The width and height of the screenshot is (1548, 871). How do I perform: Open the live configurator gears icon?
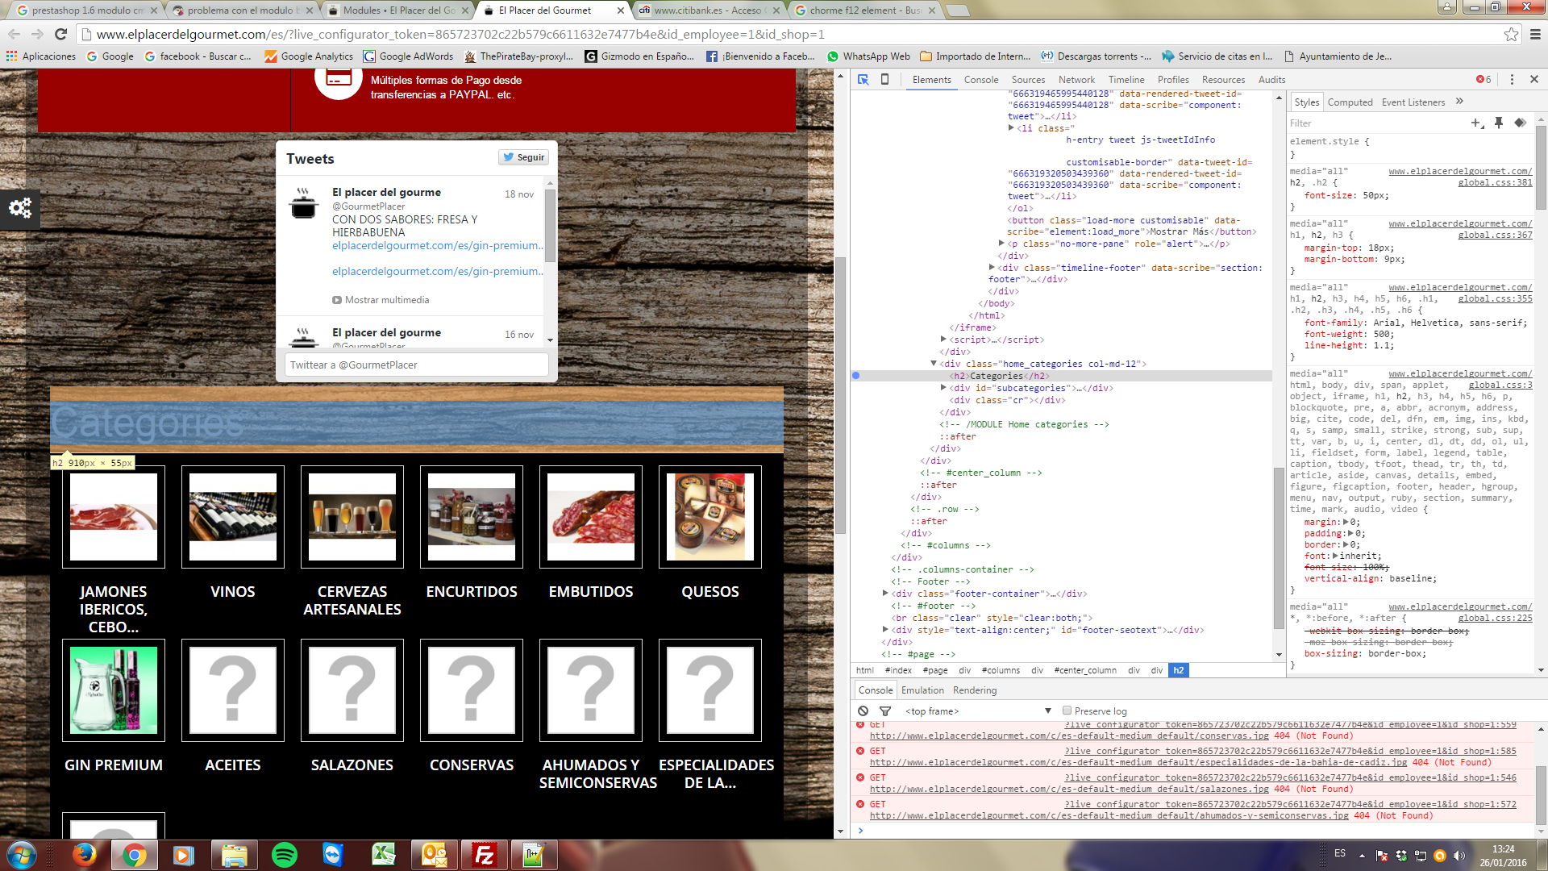click(19, 208)
